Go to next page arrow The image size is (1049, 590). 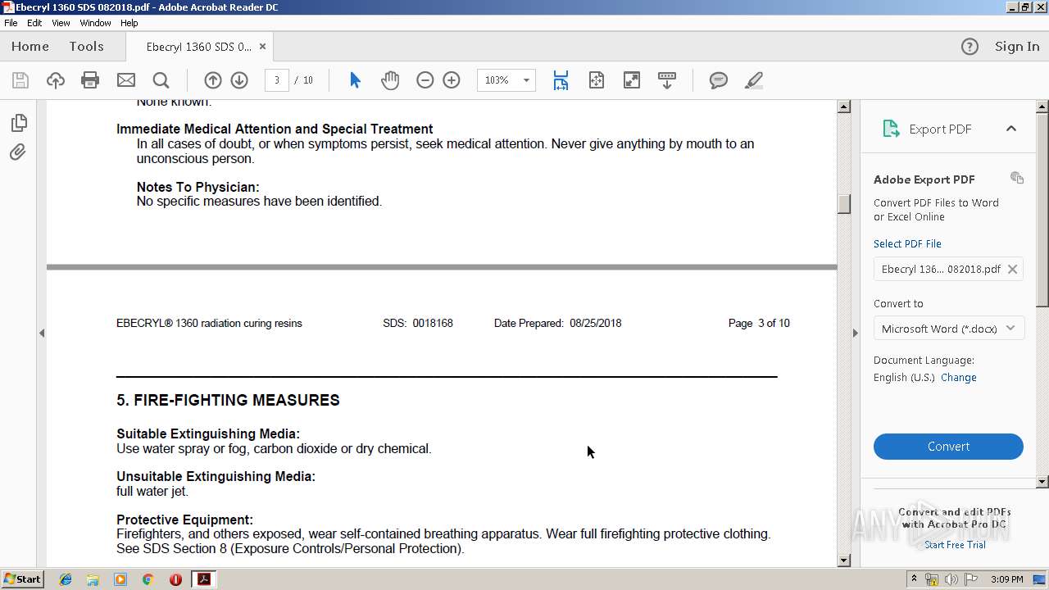click(239, 80)
